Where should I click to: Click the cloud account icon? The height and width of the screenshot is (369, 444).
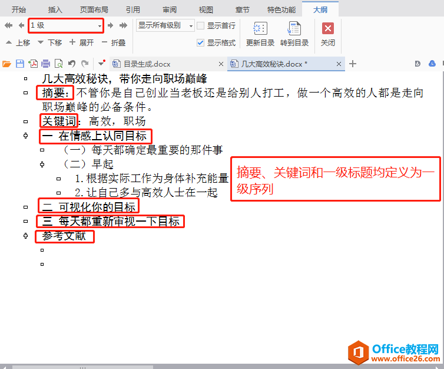coord(432,64)
